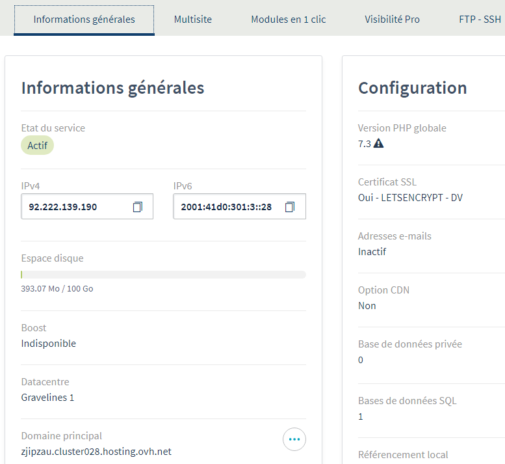Click the 393.07 Mo / 100 Go text
The height and width of the screenshot is (464, 505).
(x=57, y=288)
